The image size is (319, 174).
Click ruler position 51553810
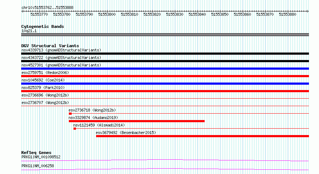point(130,14)
